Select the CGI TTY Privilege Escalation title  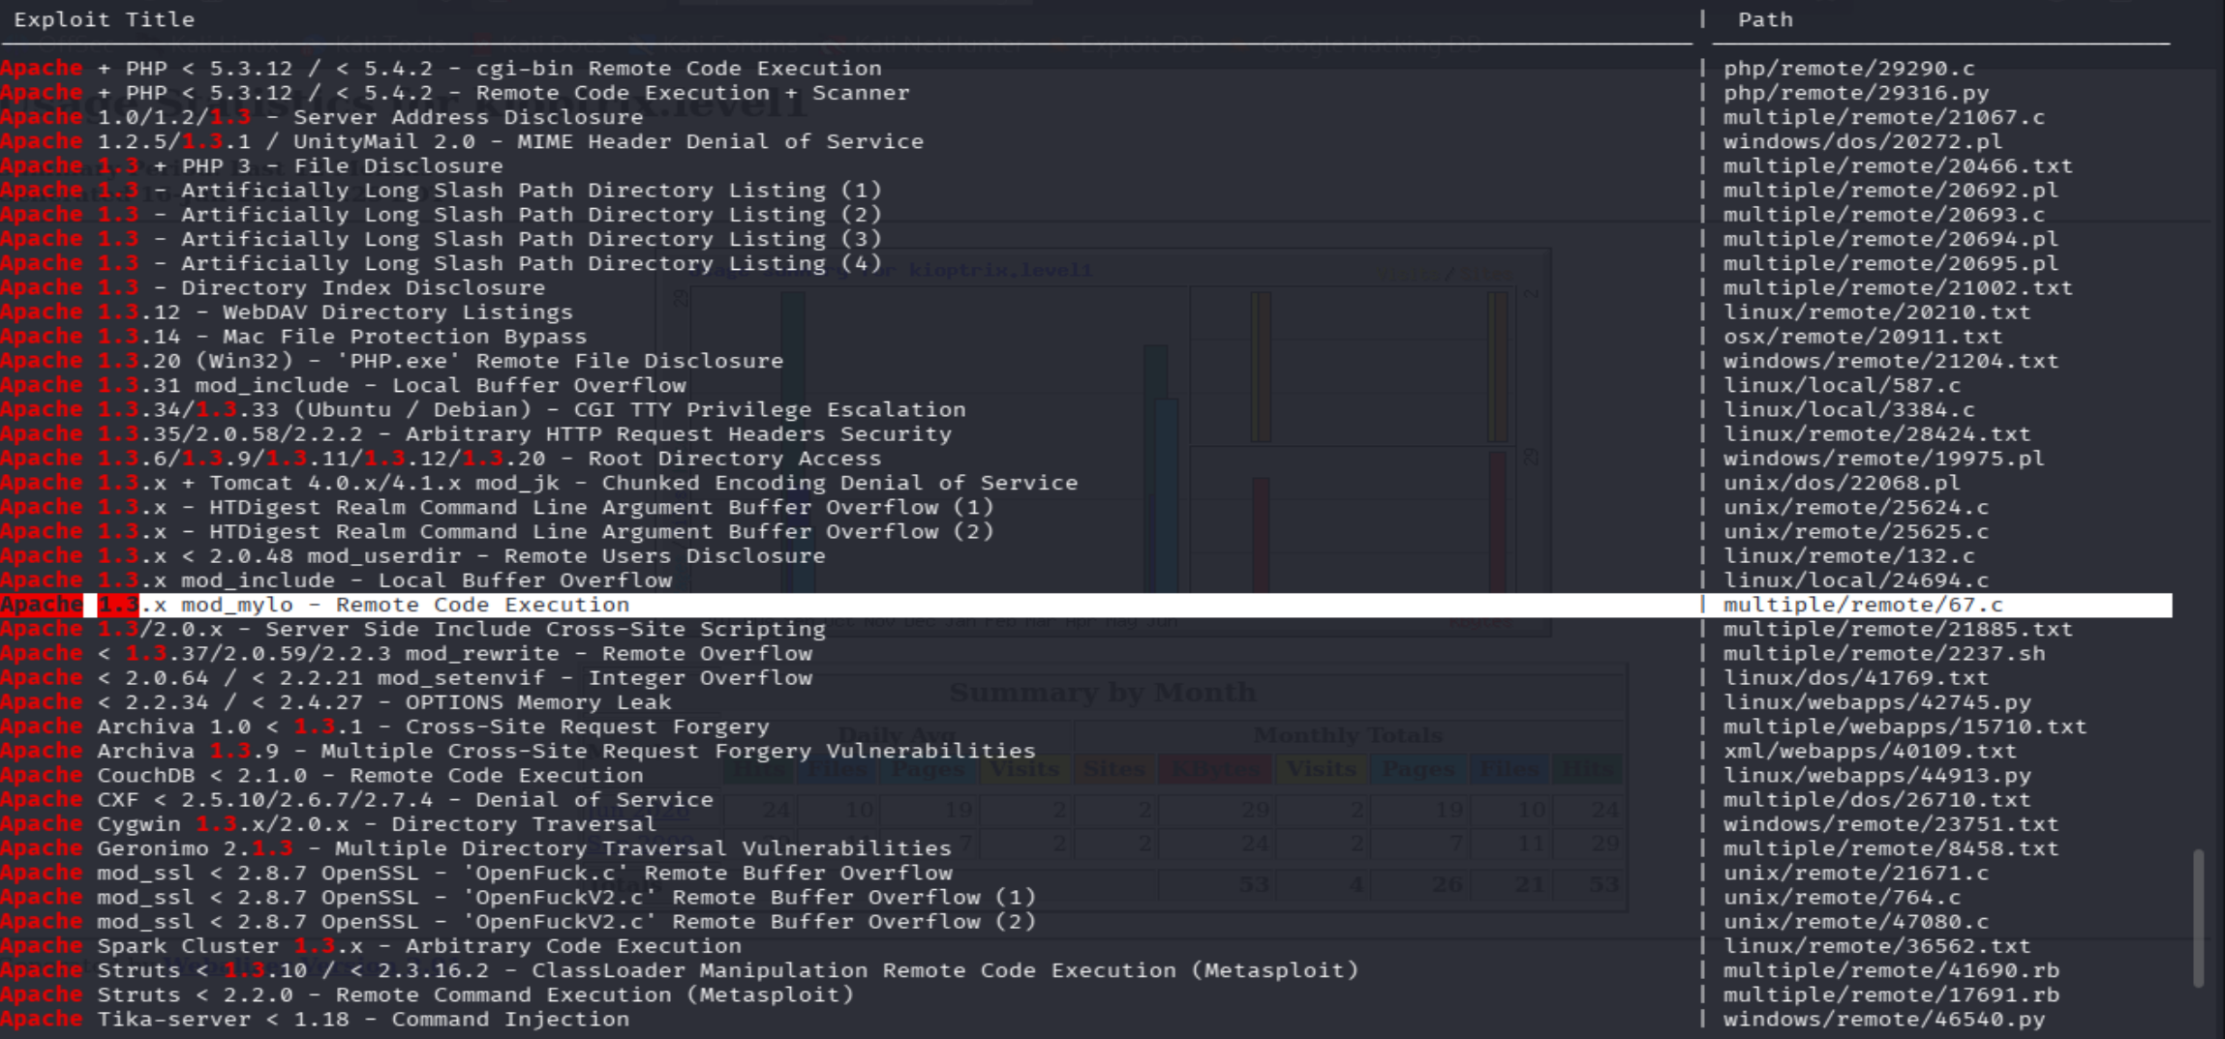pos(483,409)
